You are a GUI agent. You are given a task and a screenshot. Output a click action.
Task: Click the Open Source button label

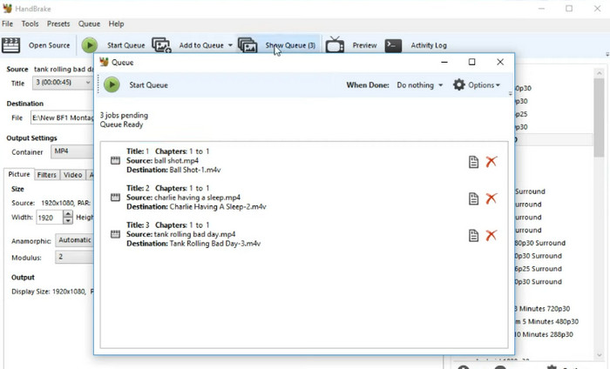tap(49, 45)
